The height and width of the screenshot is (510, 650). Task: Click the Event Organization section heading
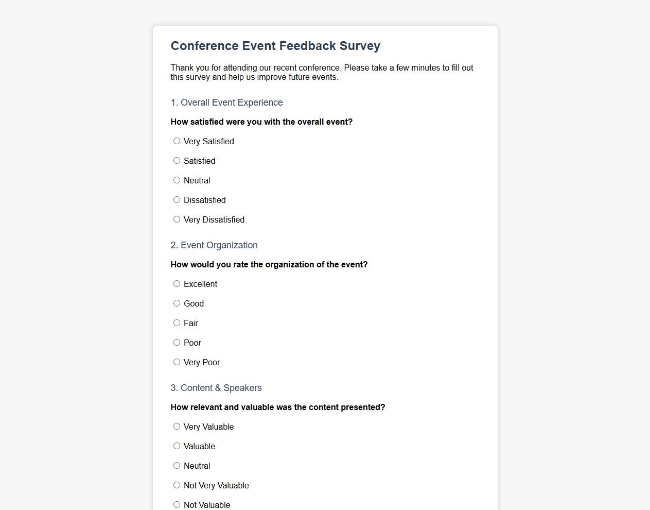(x=214, y=245)
